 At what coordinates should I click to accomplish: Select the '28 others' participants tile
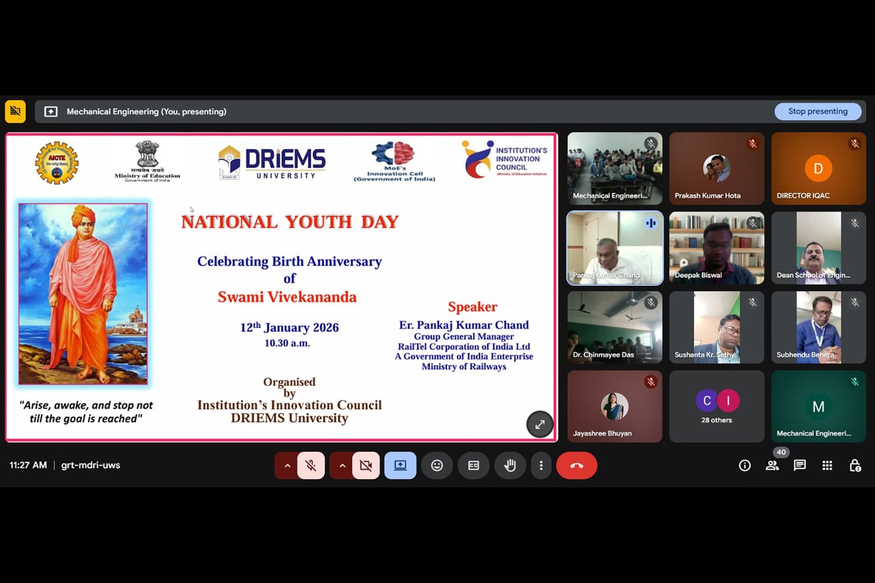716,406
